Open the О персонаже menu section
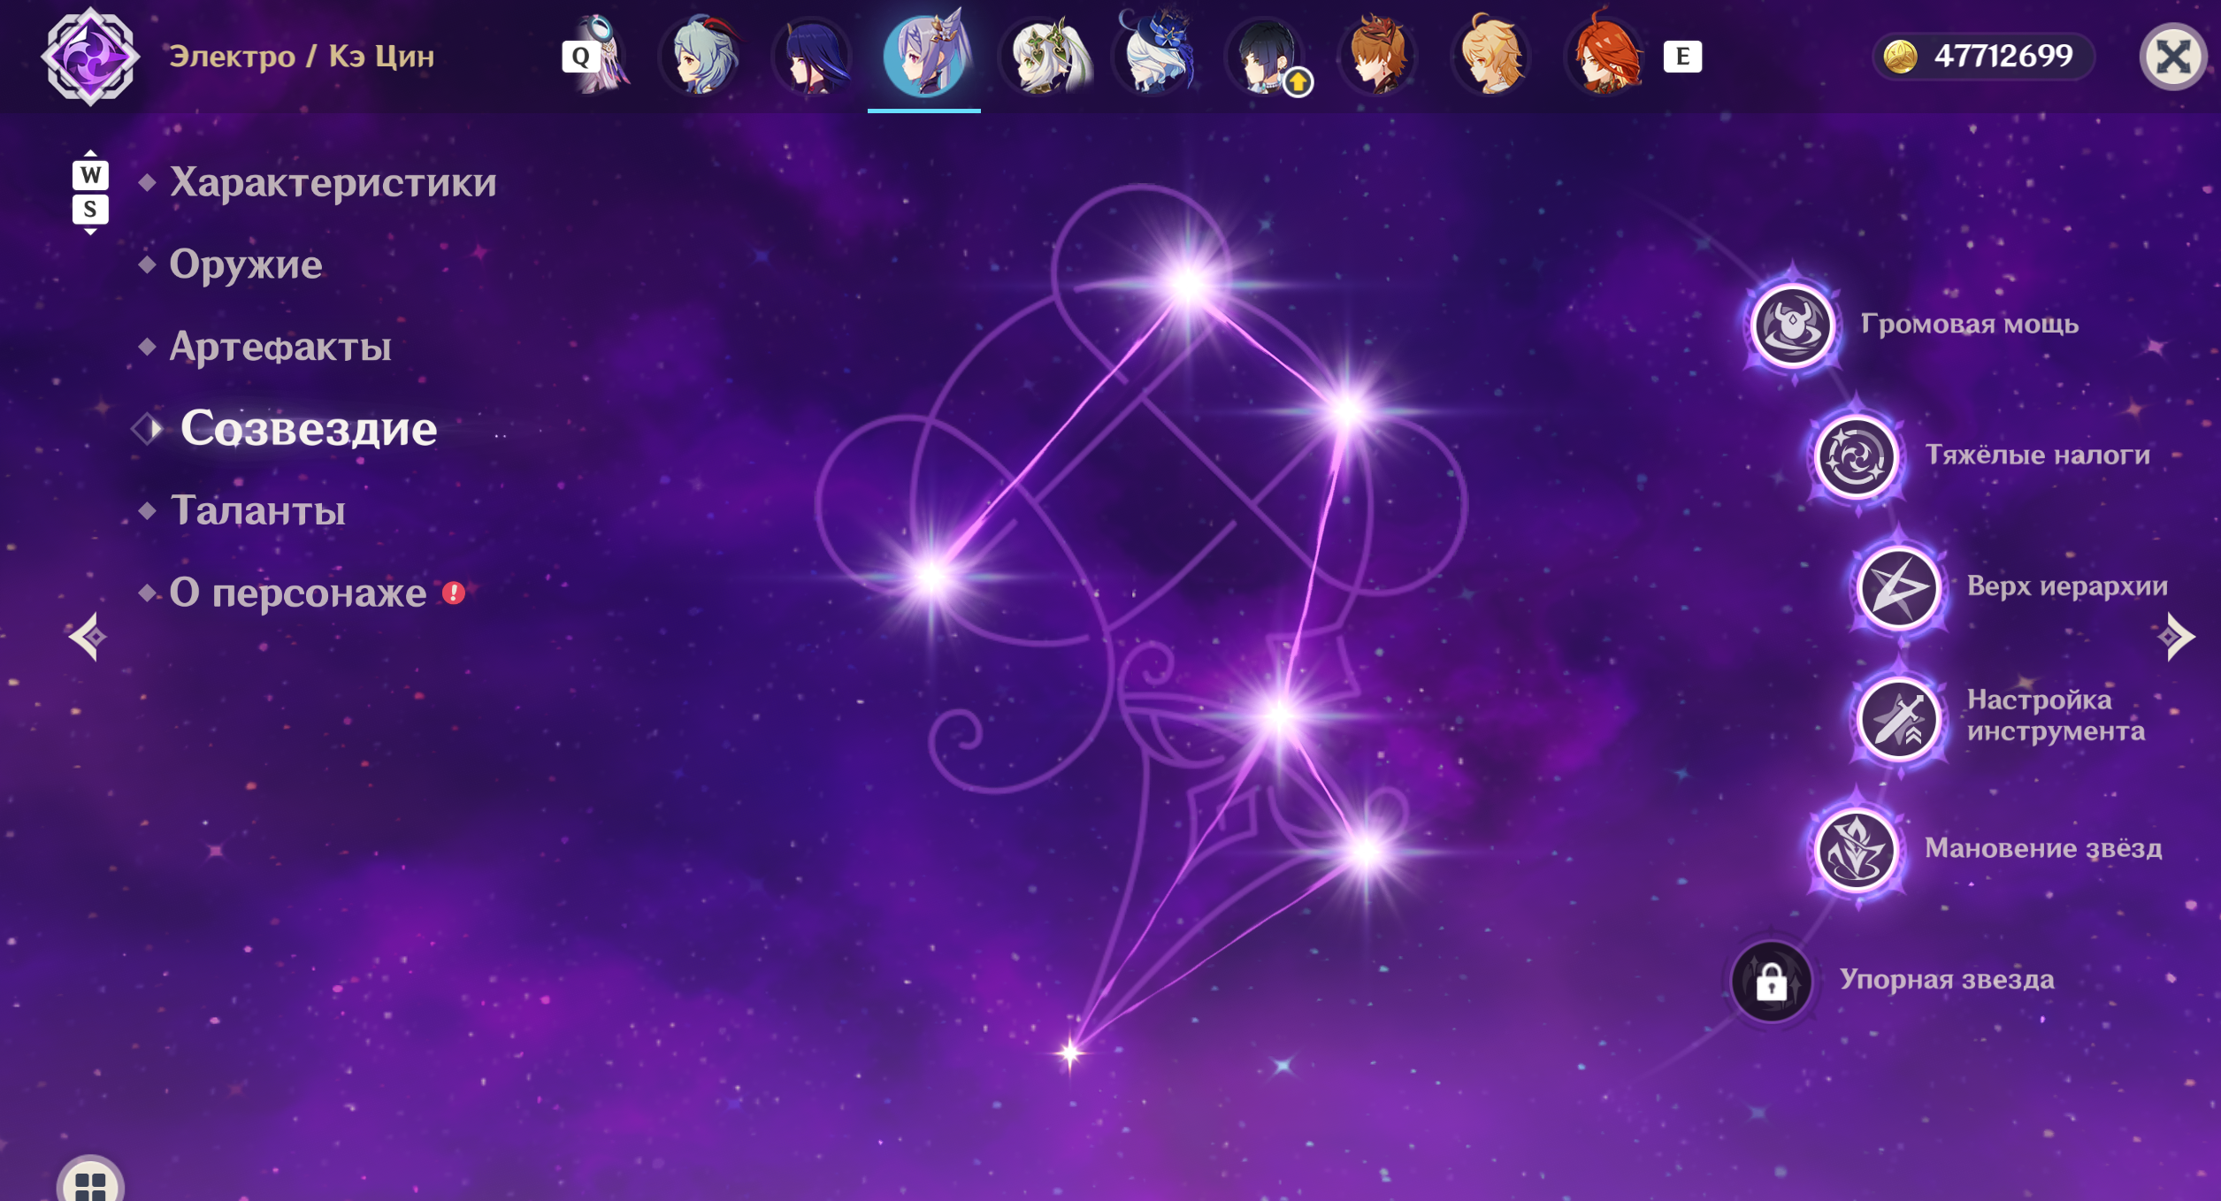2221x1201 pixels. click(x=298, y=593)
